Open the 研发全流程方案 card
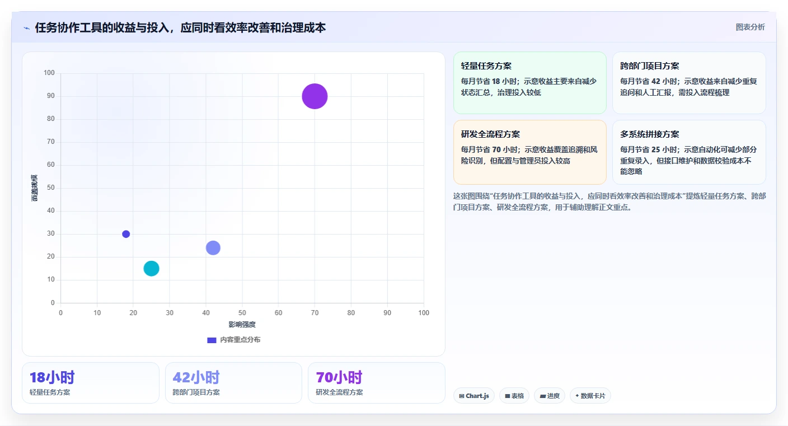788x426 pixels. click(529, 152)
